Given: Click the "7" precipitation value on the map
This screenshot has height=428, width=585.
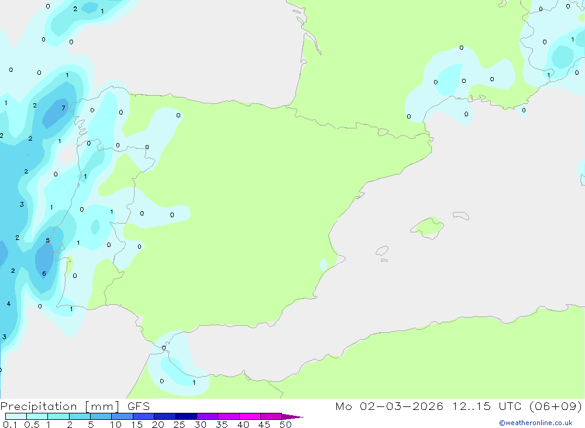Looking at the screenshot, I should tap(63, 108).
